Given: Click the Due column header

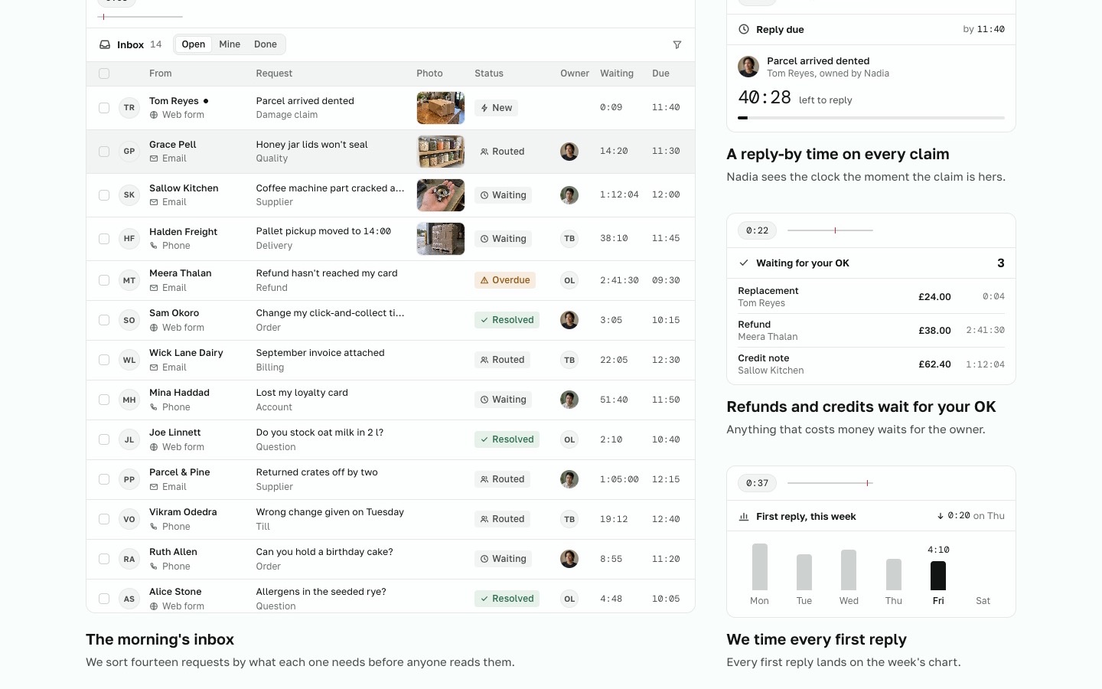Looking at the screenshot, I should tap(660, 73).
